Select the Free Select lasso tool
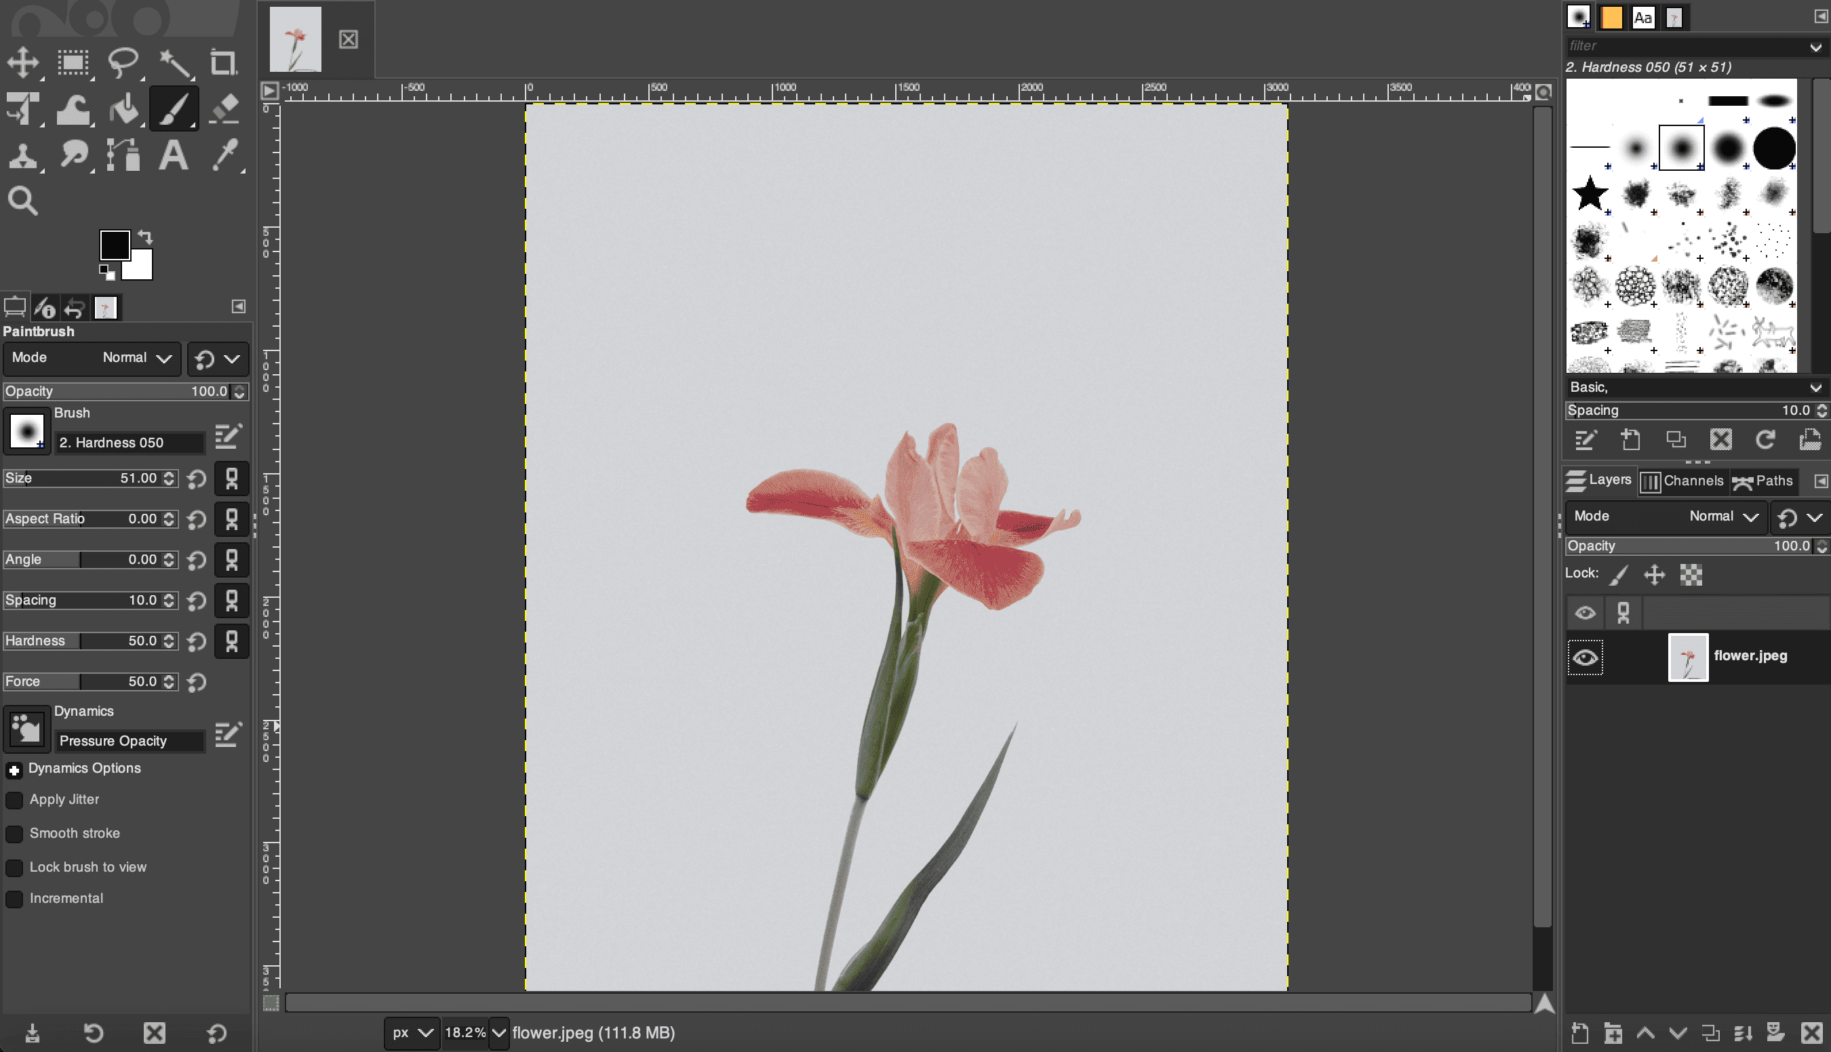This screenshot has height=1052, width=1831. 123,63
